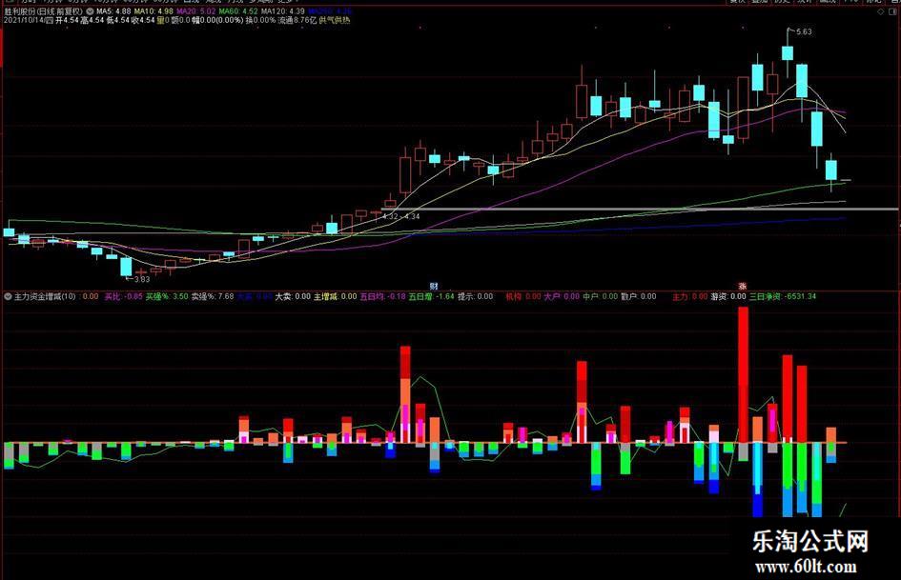This screenshot has height=580, width=901.
Task: Click the 5.63 high price label
Action: [x=804, y=32]
